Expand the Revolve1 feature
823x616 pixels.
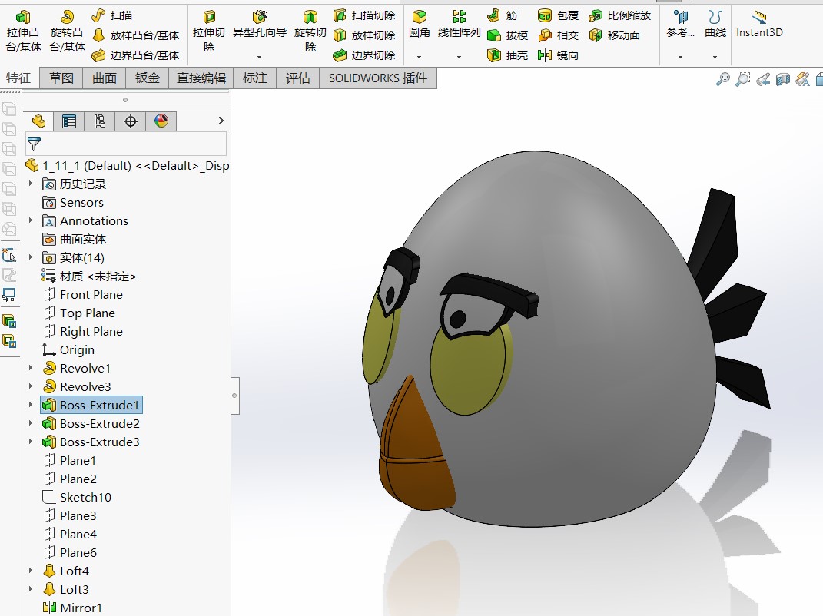pos(31,368)
